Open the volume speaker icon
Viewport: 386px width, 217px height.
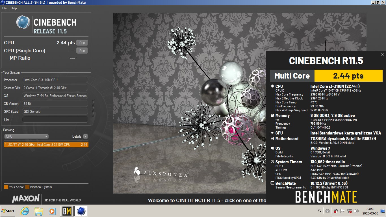tap(356, 211)
